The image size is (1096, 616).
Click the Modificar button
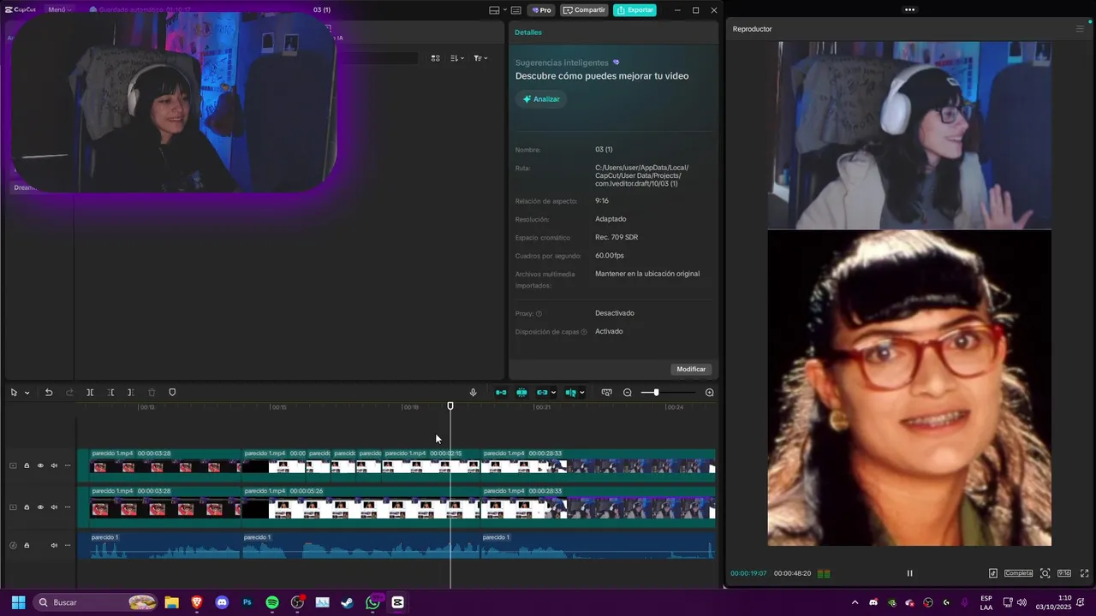pos(691,370)
